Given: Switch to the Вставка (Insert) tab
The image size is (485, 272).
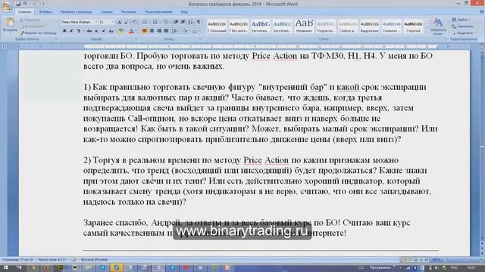Looking at the screenshot, I should pos(45,12).
